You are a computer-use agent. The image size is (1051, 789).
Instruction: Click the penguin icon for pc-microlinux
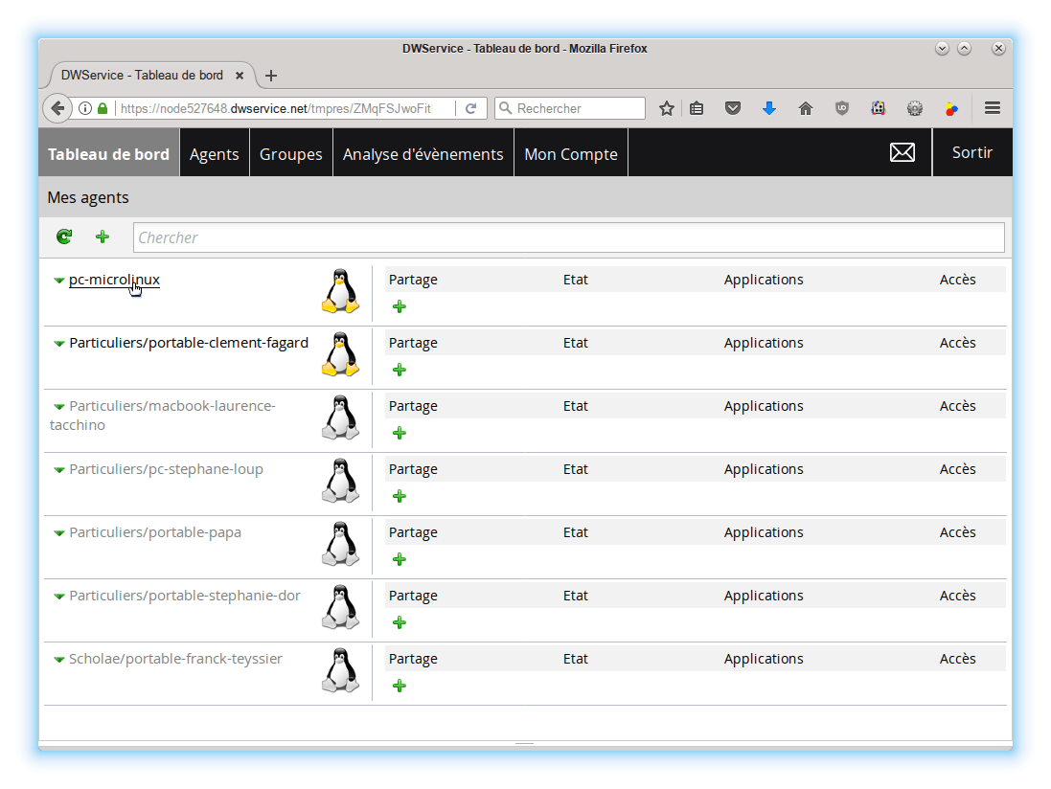339,291
